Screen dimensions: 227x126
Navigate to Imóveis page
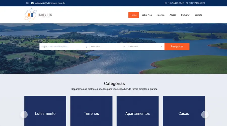click(x=160, y=15)
